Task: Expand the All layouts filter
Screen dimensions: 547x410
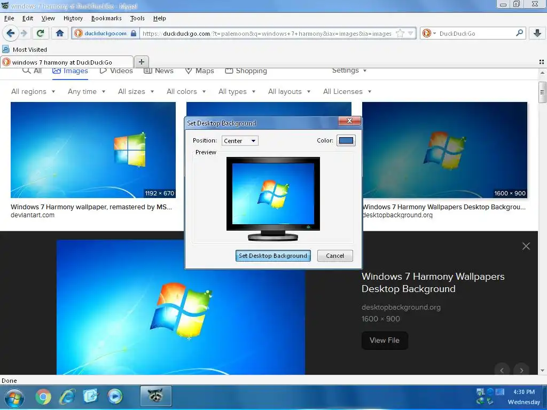Action: pos(289,91)
